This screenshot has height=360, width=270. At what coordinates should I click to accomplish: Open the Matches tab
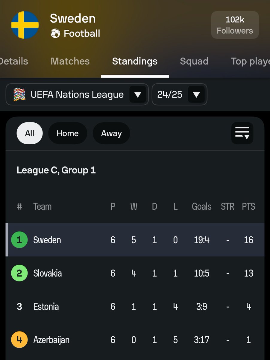coord(70,61)
